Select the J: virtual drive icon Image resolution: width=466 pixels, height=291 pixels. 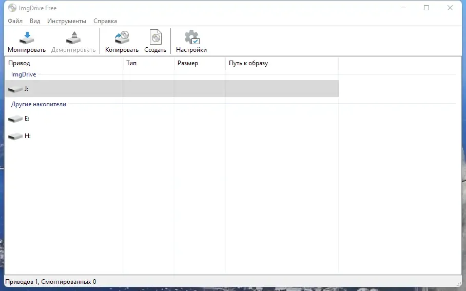coord(15,89)
